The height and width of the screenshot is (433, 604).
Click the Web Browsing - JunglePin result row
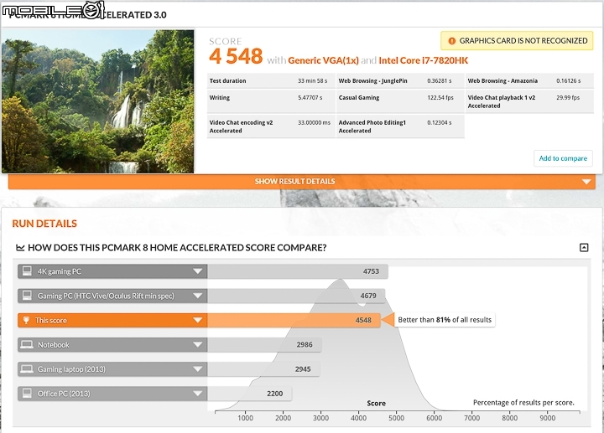coord(400,80)
